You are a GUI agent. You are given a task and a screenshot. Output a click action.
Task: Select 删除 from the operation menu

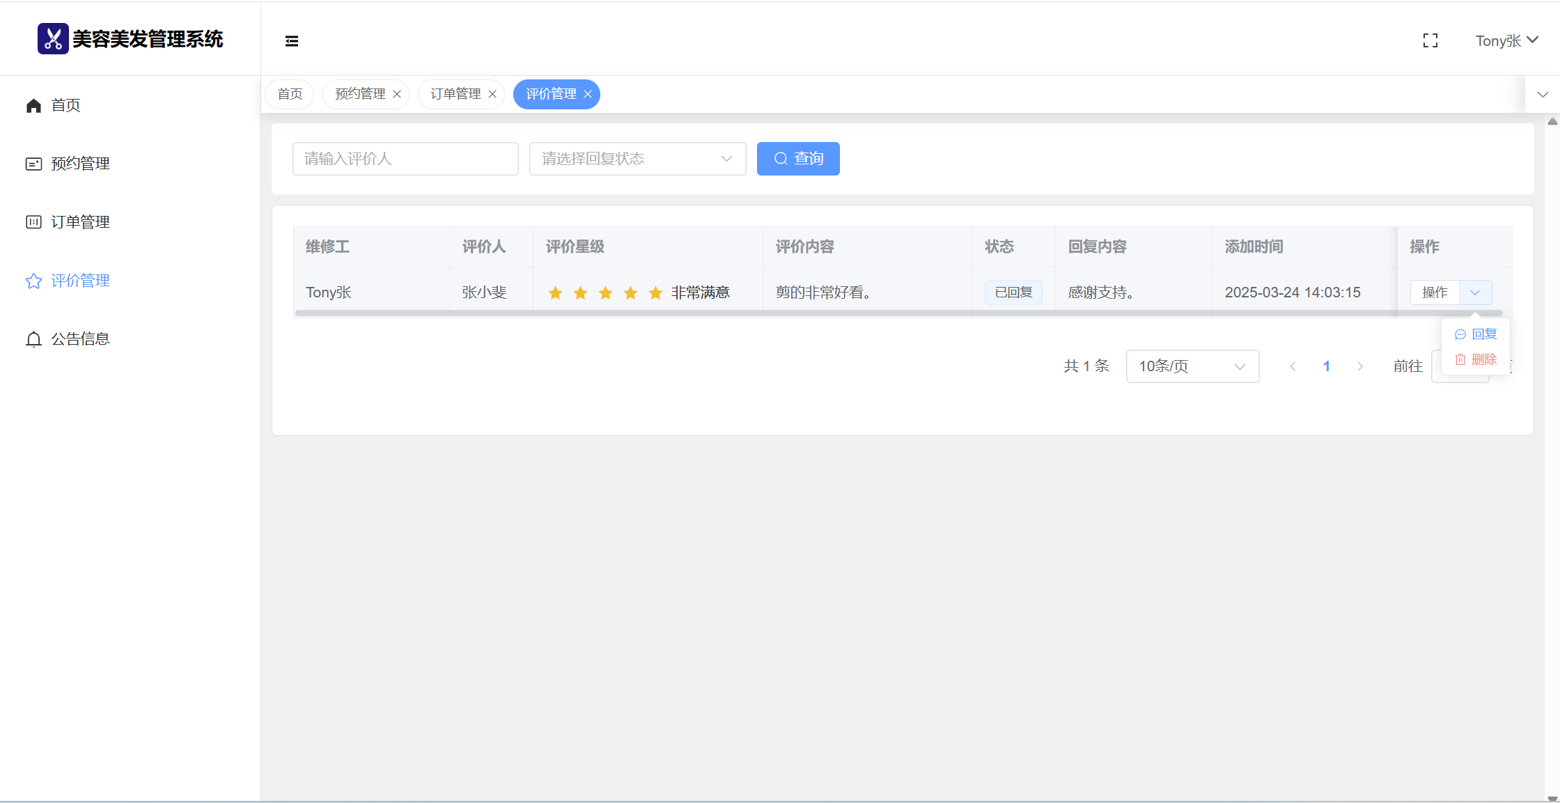pyautogui.click(x=1476, y=359)
